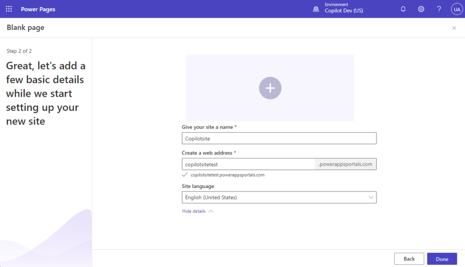Open the UA account avatar
Screen dimensions: 465x267
(x=457, y=9)
